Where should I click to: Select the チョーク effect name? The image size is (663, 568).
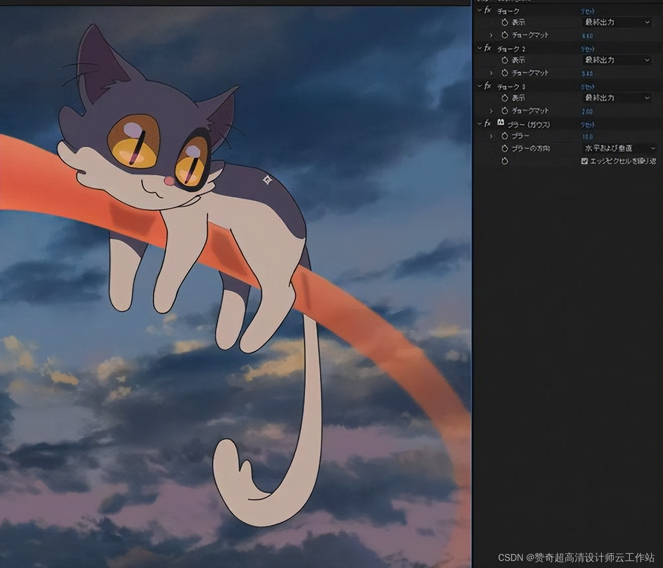(x=508, y=11)
